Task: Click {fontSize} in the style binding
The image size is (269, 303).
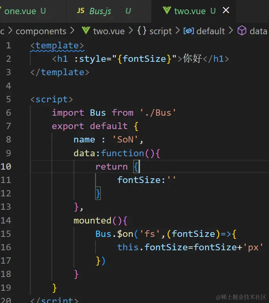Action: coord(144,59)
